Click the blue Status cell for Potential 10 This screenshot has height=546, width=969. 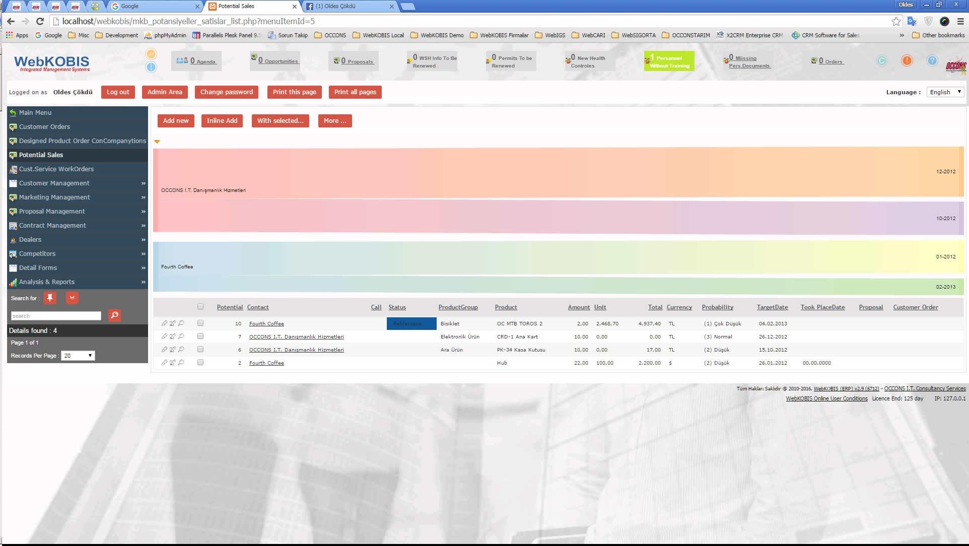[411, 323]
